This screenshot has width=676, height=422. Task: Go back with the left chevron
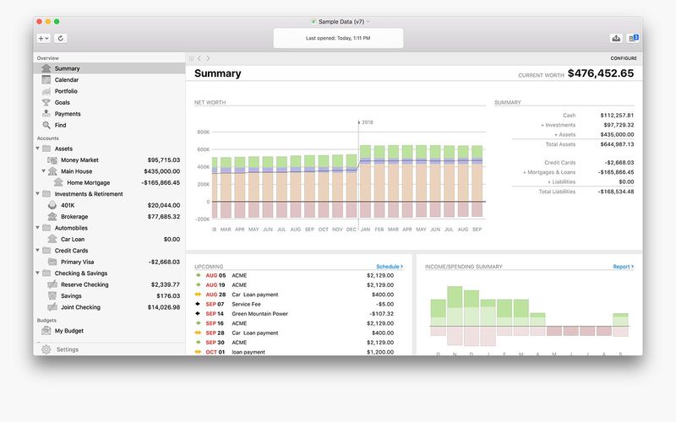coord(199,58)
